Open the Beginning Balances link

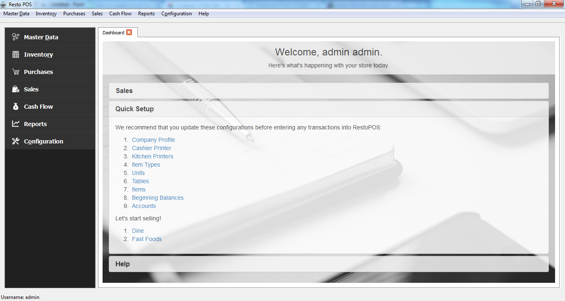[158, 198]
